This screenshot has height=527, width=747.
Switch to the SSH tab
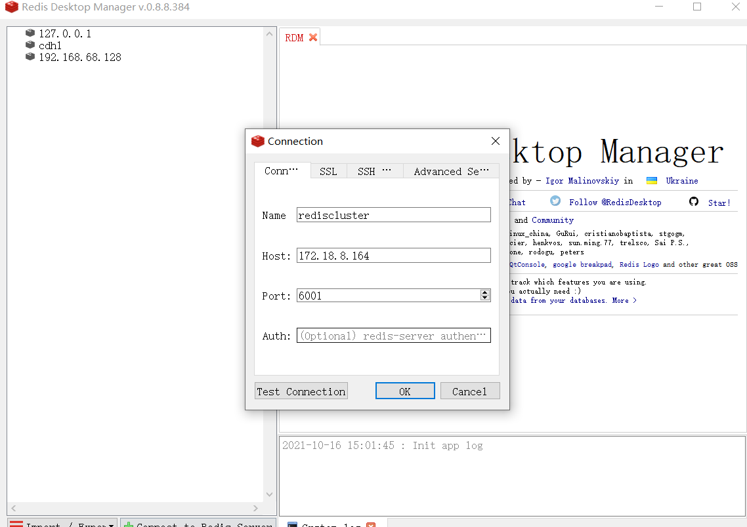(x=374, y=171)
